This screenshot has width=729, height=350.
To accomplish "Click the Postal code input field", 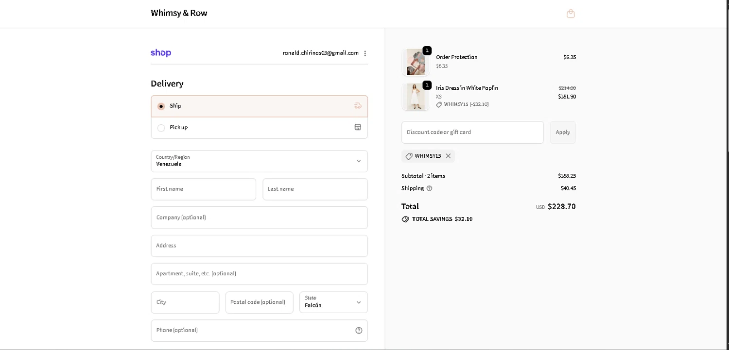I will tap(259, 302).
